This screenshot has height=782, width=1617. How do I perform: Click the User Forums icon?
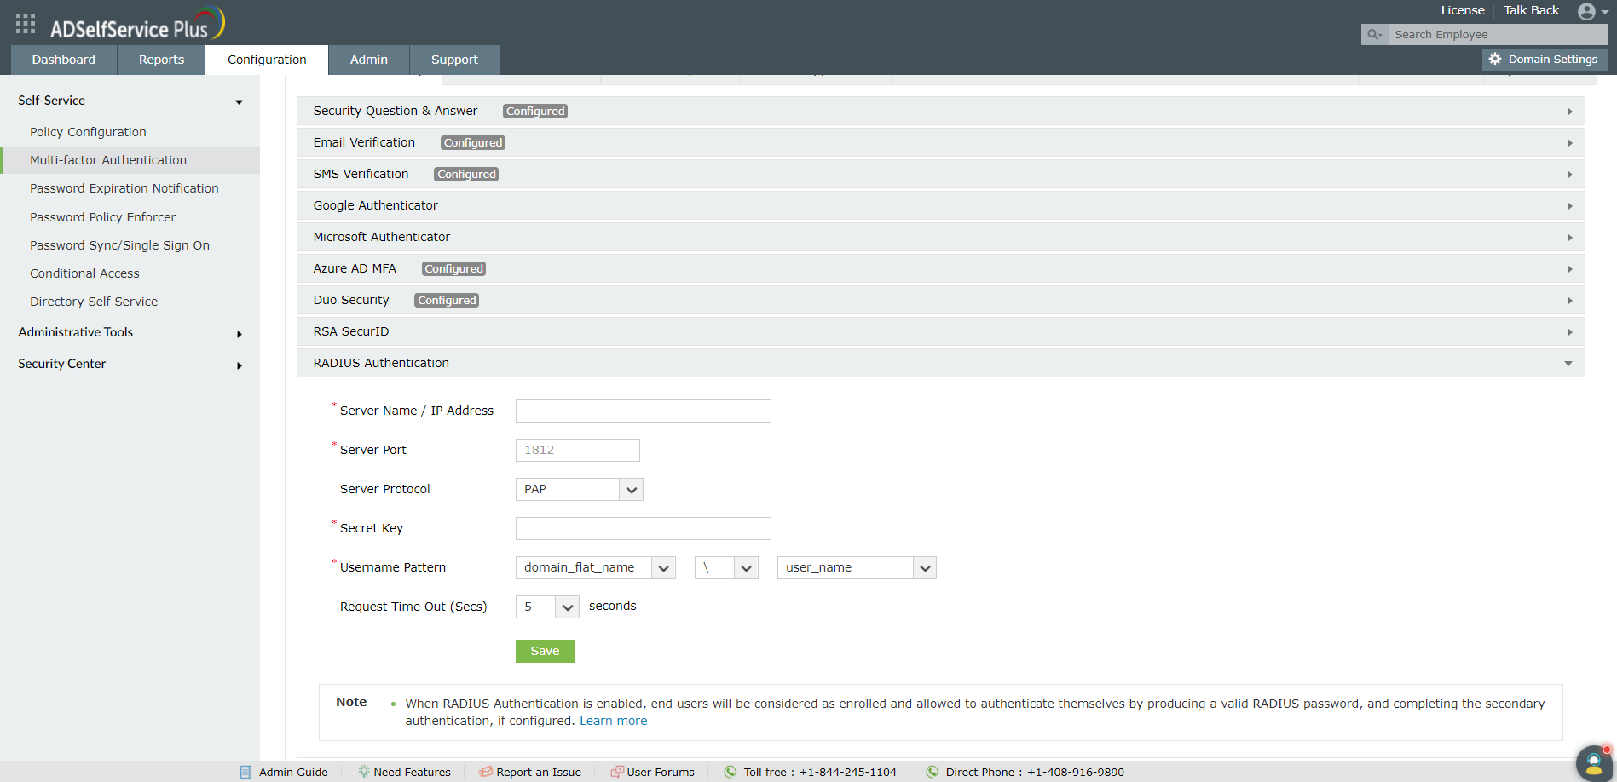pyautogui.click(x=617, y=772)
